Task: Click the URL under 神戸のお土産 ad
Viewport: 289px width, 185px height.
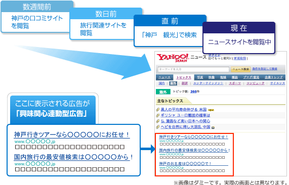Action: point(172,168)
